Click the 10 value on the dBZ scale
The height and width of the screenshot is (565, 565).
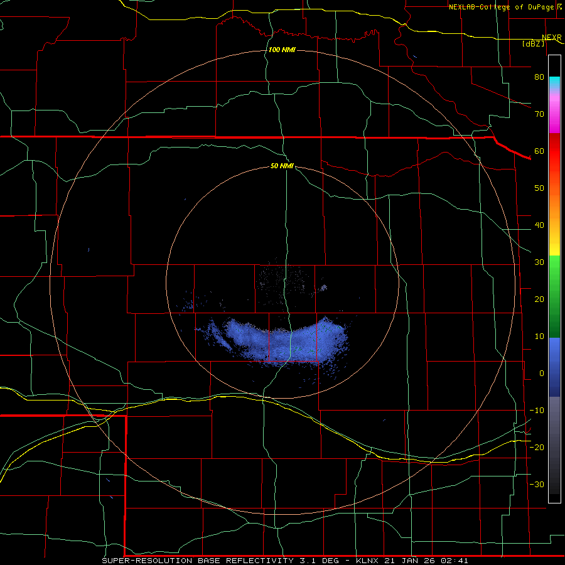[x=539, y=336]
